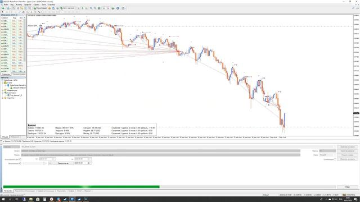Screen dimensions: 360x202
Task: Open the Вставка menu
Action: pos(19,4)
